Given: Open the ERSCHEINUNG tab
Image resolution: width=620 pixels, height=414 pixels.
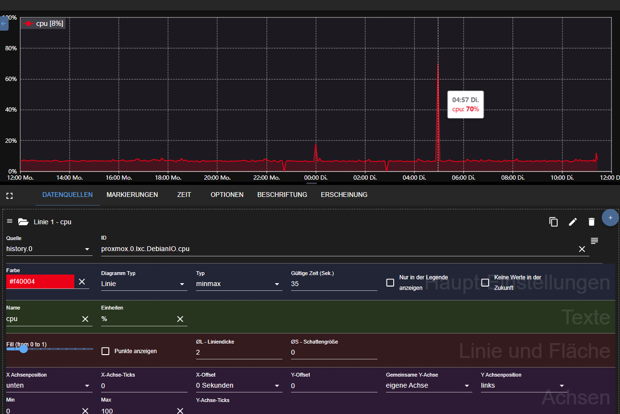Looking at the screenshot, I should click(x=344, y=195).
